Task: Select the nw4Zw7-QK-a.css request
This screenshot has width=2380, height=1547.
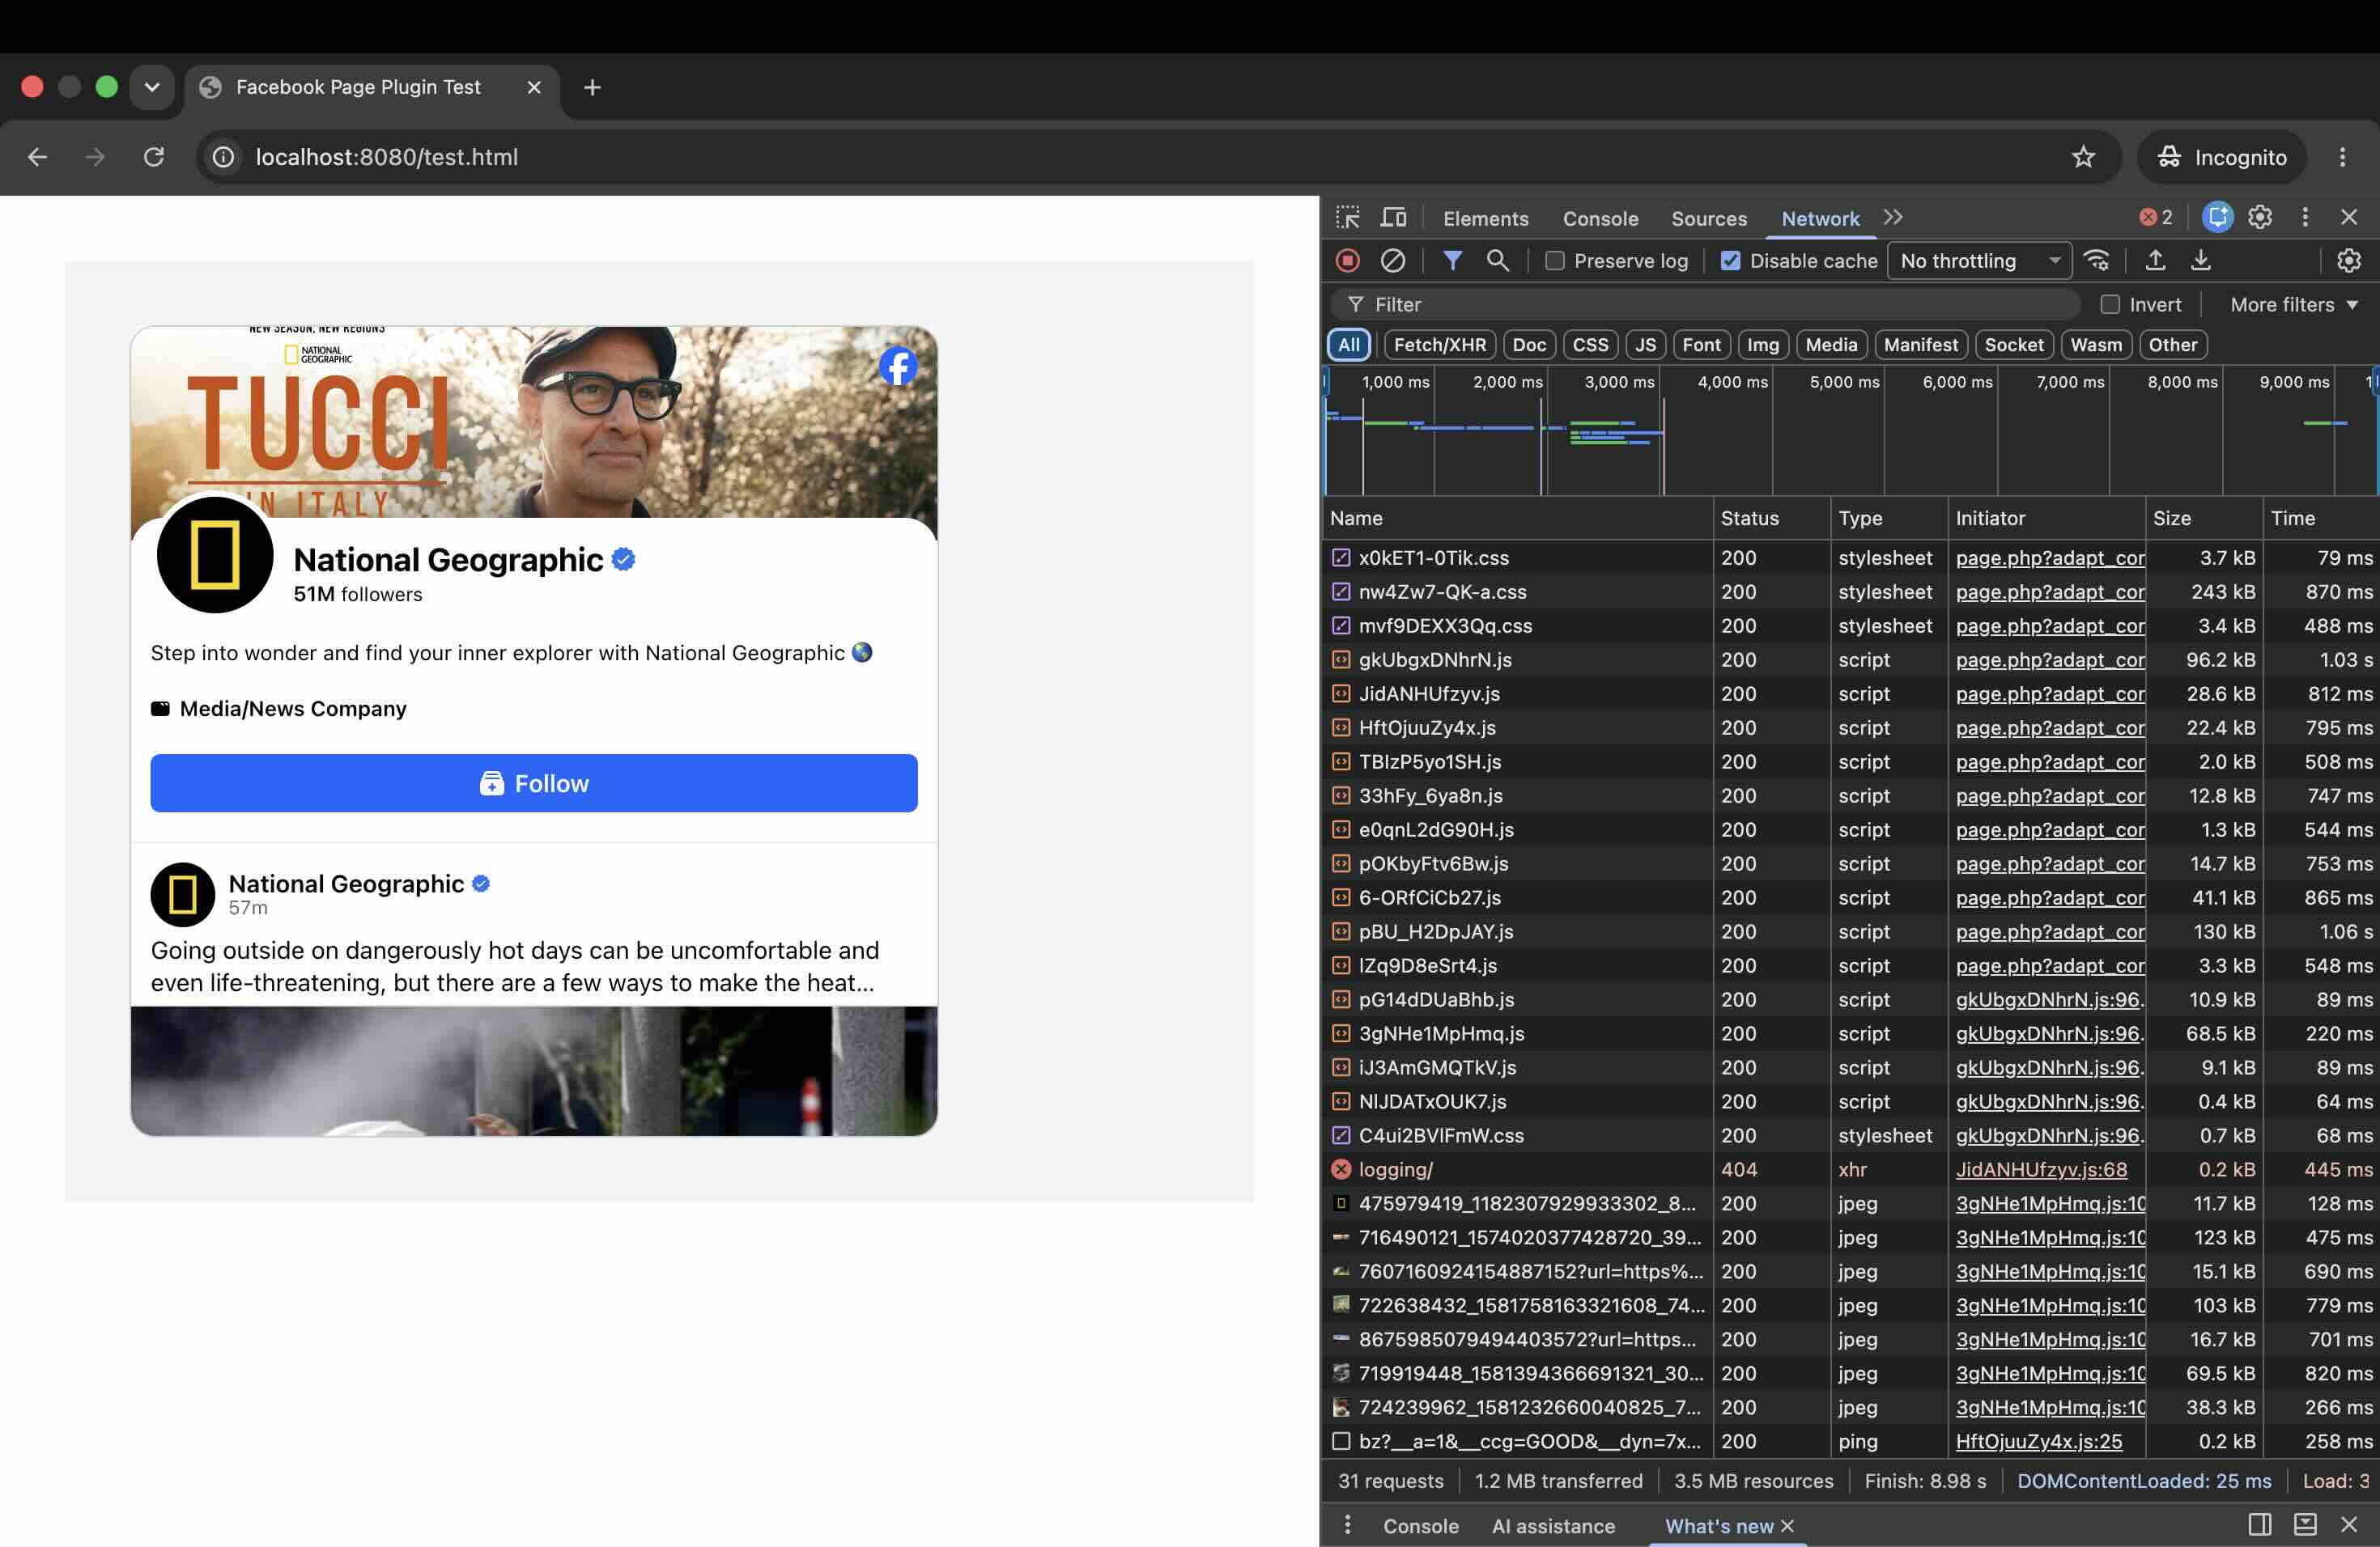Action: point(1850,591)
